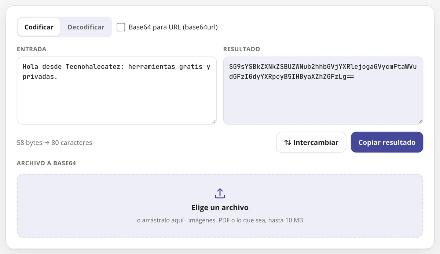Click the 'ENTRADA' label

pyautogui.click(x=32, y=49)
